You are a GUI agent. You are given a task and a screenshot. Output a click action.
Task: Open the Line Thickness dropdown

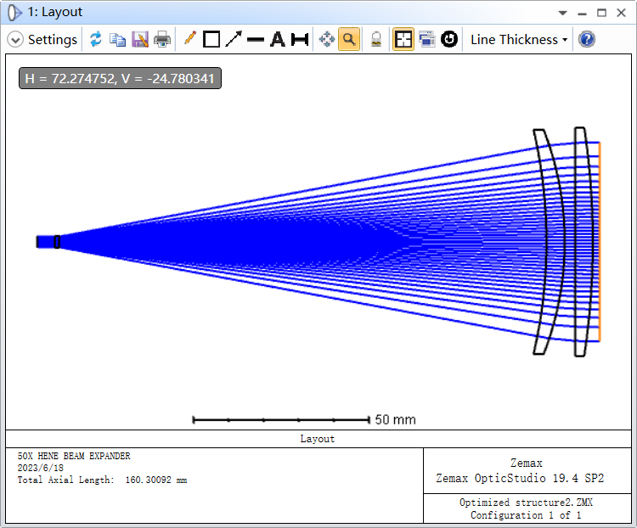click(x=519, y=40)
